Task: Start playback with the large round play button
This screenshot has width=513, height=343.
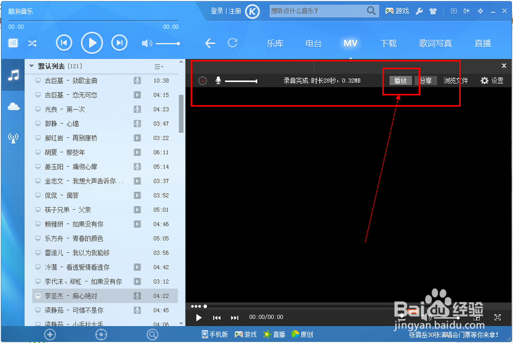Action: (92, 43)
